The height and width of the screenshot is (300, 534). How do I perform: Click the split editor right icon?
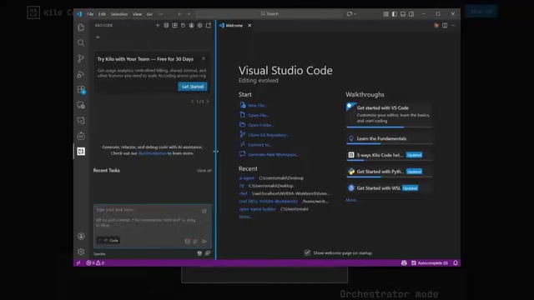pos(445,26)
